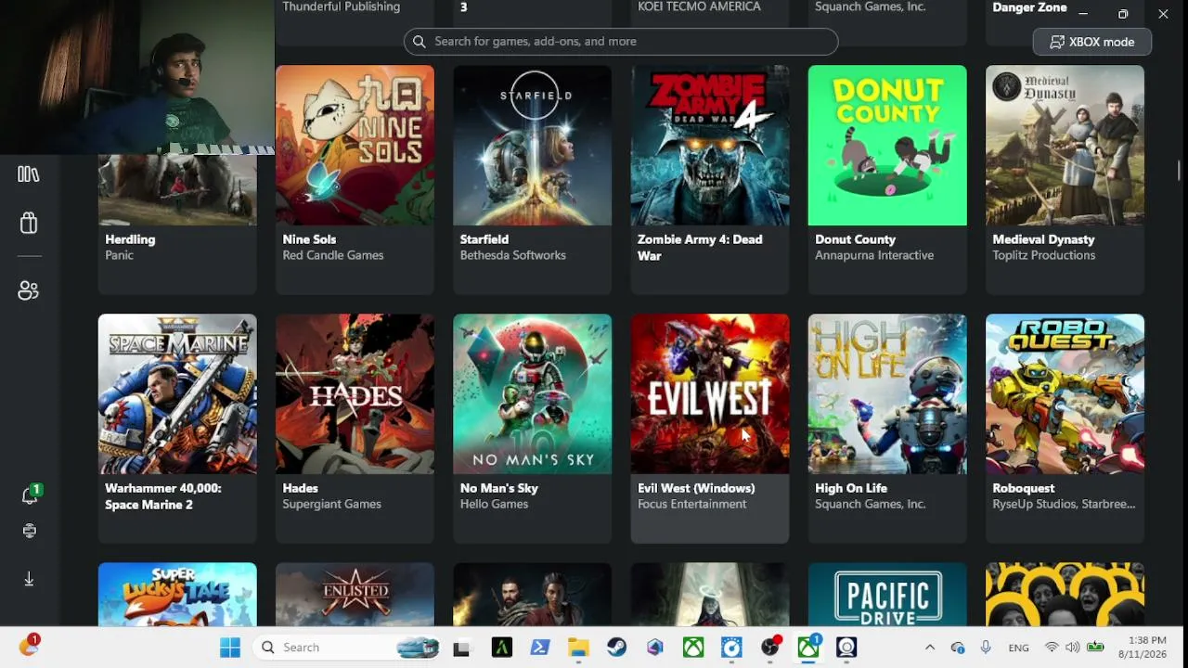Open the Social friends sidebar icon

[x=29, y=290]
